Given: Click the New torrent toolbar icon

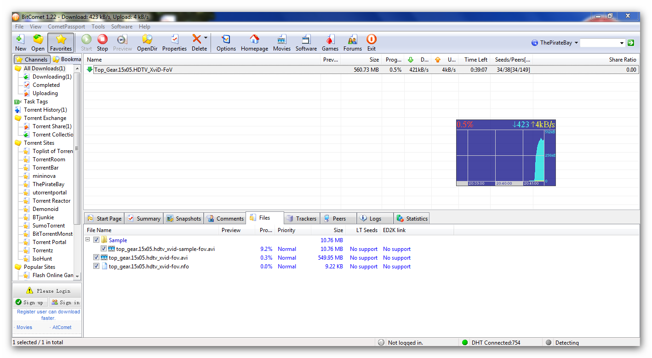Looking at the screenshot, I should tap(20, 42).
